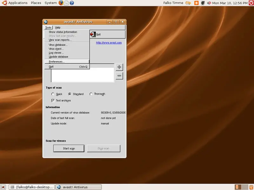Click the 'Current version of virus database:' label
Image resolution: width=254 pixels, height=190 pixels.
(70, 113)
